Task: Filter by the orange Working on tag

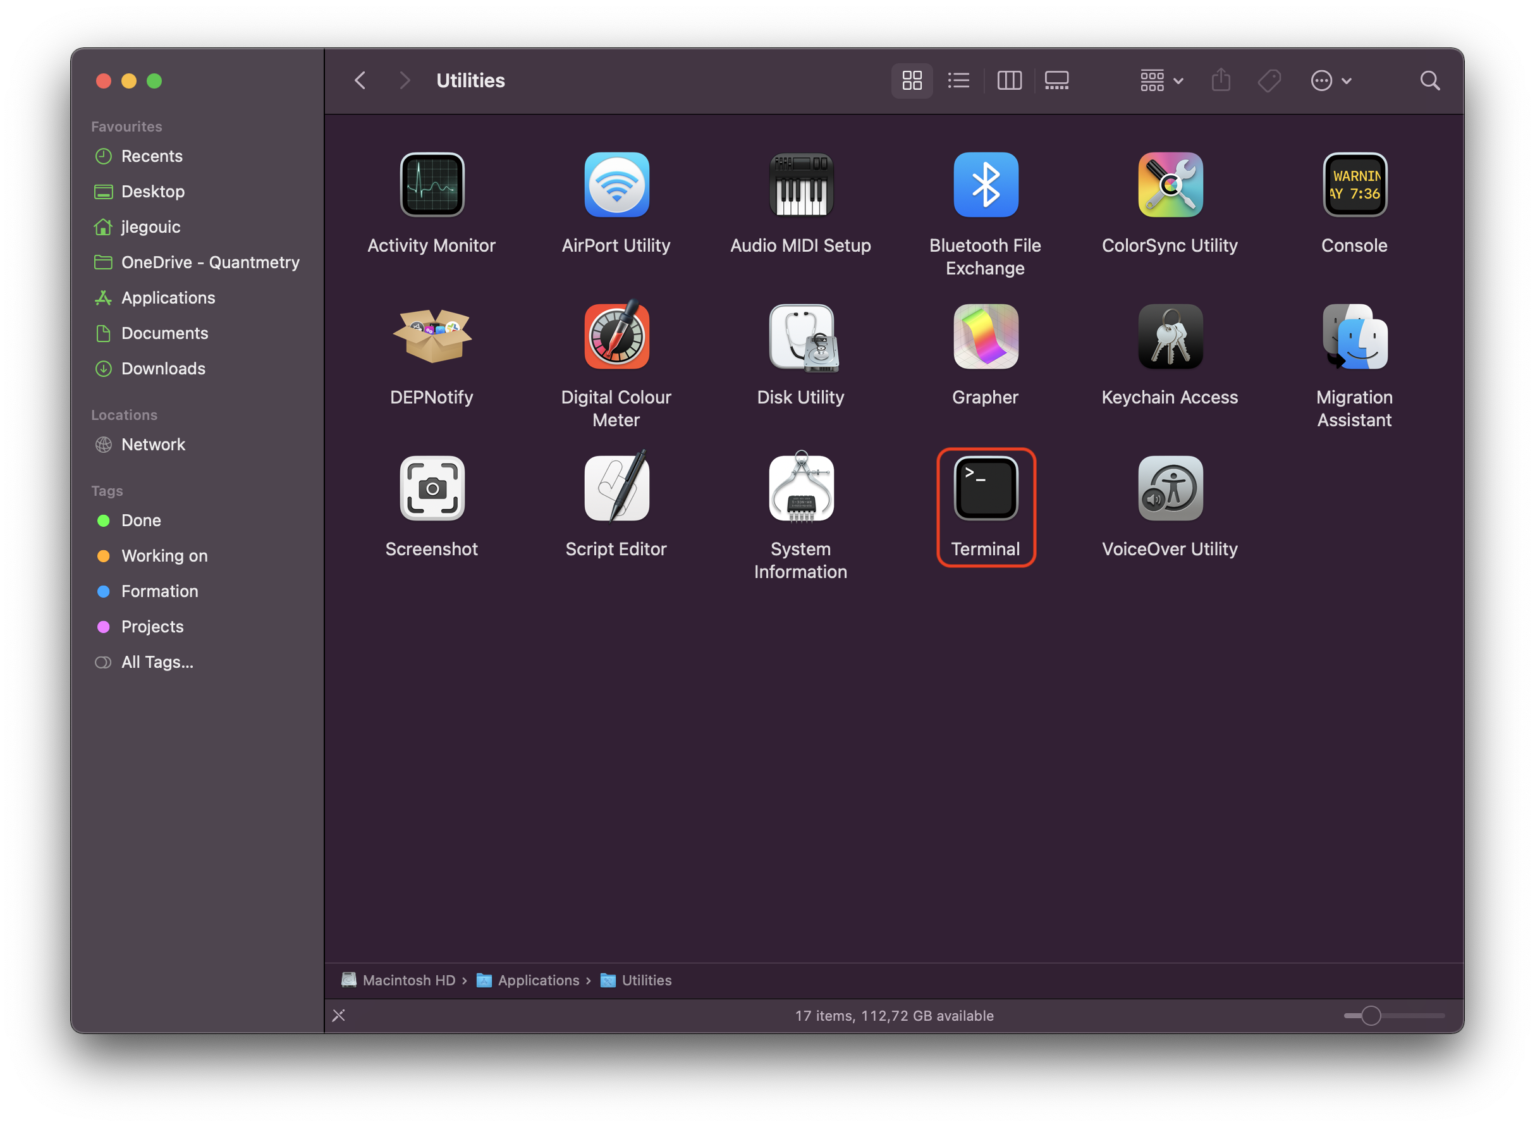Action: 197,556
